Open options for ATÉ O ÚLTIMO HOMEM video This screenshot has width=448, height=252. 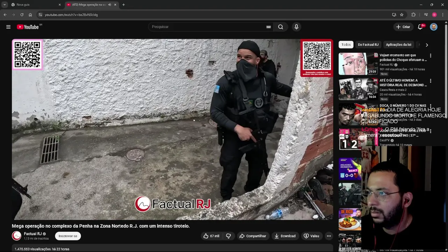click(430, 81)
